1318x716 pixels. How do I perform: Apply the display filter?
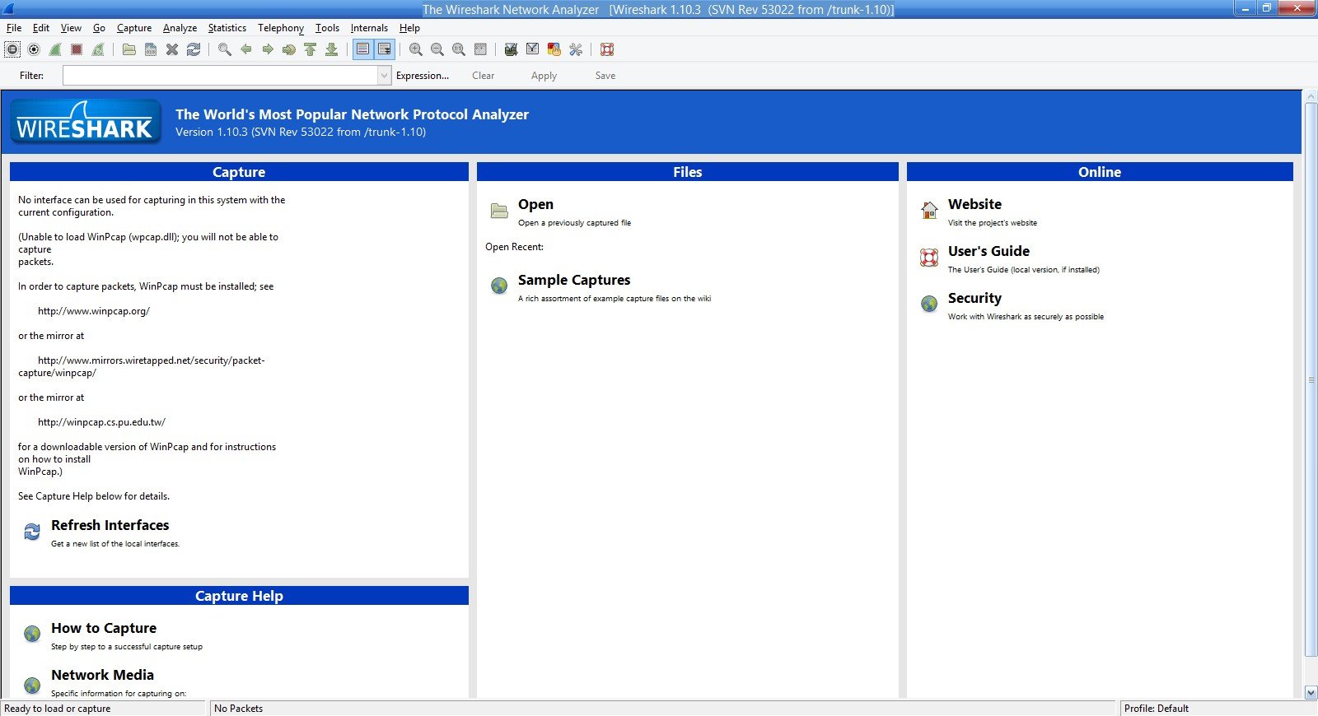(544, 76)
